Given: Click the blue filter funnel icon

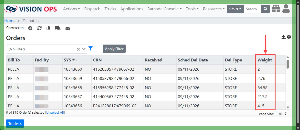Looking at the screenshot, I should [x=91, y=49].
